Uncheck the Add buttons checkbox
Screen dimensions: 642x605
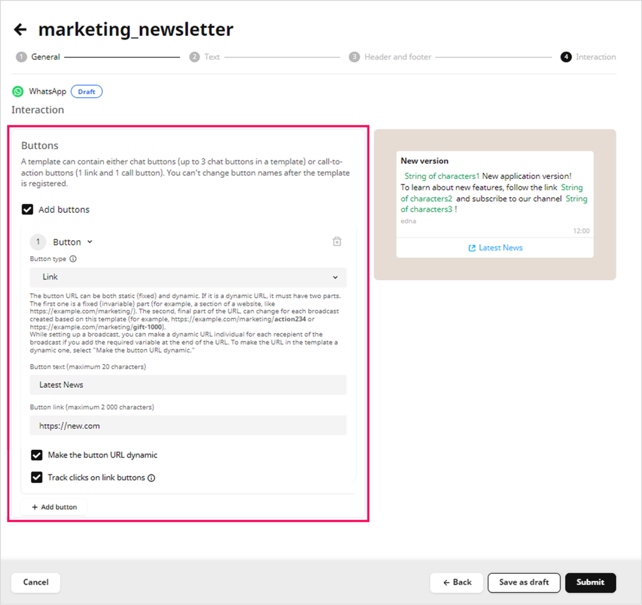point(28,210)
